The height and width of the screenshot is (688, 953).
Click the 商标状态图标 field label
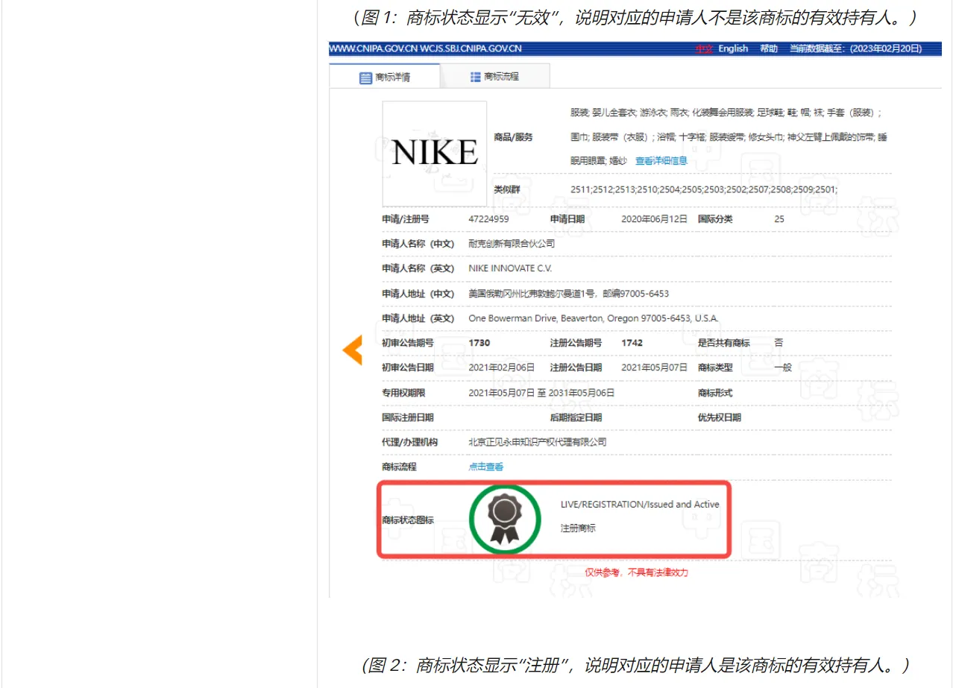(407, 520)
